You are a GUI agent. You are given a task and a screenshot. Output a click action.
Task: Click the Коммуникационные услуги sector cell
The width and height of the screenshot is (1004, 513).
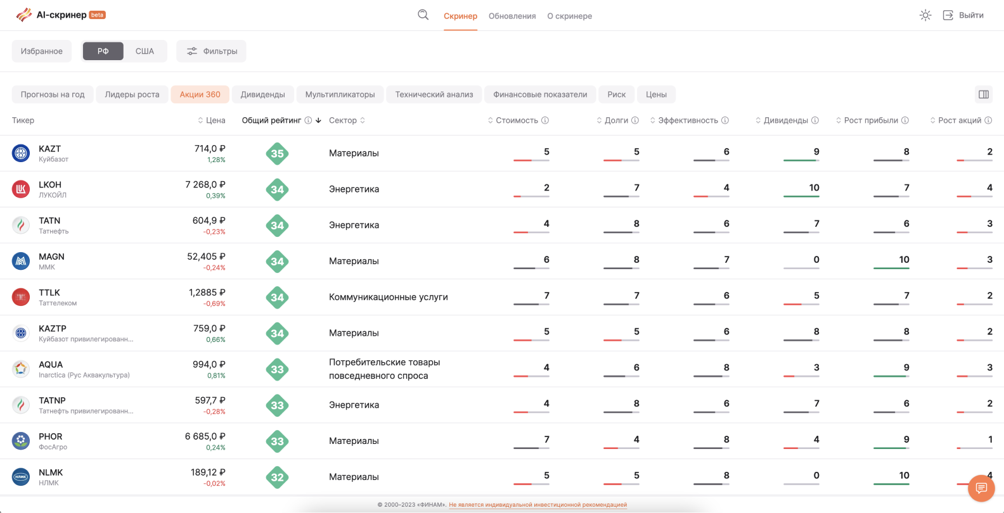(x=389, y=297)
